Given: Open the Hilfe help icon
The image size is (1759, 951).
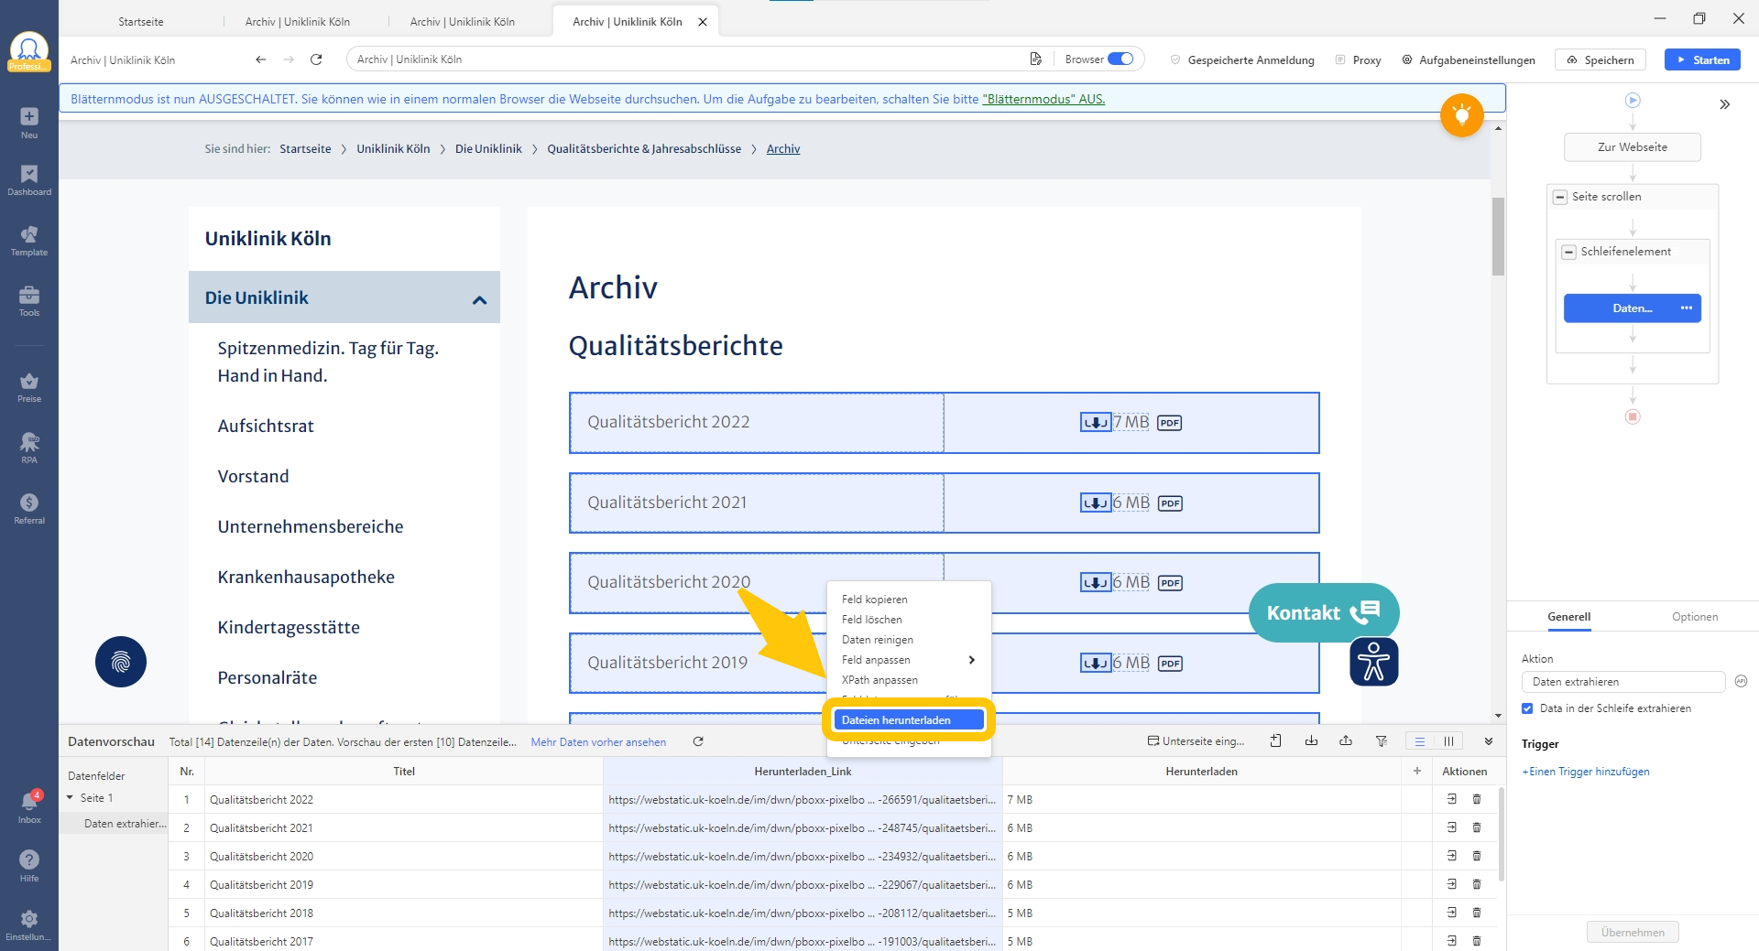Looking at the screenshot, I should point(29,865).
